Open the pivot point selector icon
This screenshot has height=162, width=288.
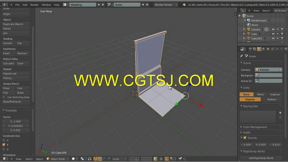tap(82, 159)
